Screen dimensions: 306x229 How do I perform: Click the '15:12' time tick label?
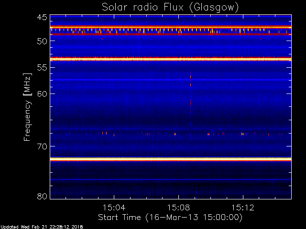click(243, 208)
